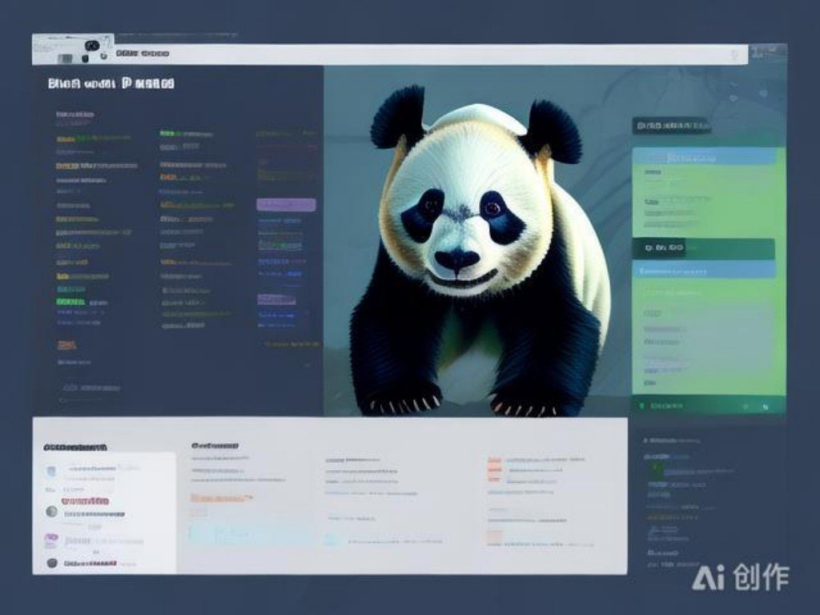Image resolution: width=820 pixels, height=615 pixels.
Task: Expand the blue header bar atop green panel
Action: pyautogui.click(x=704, y=157)
